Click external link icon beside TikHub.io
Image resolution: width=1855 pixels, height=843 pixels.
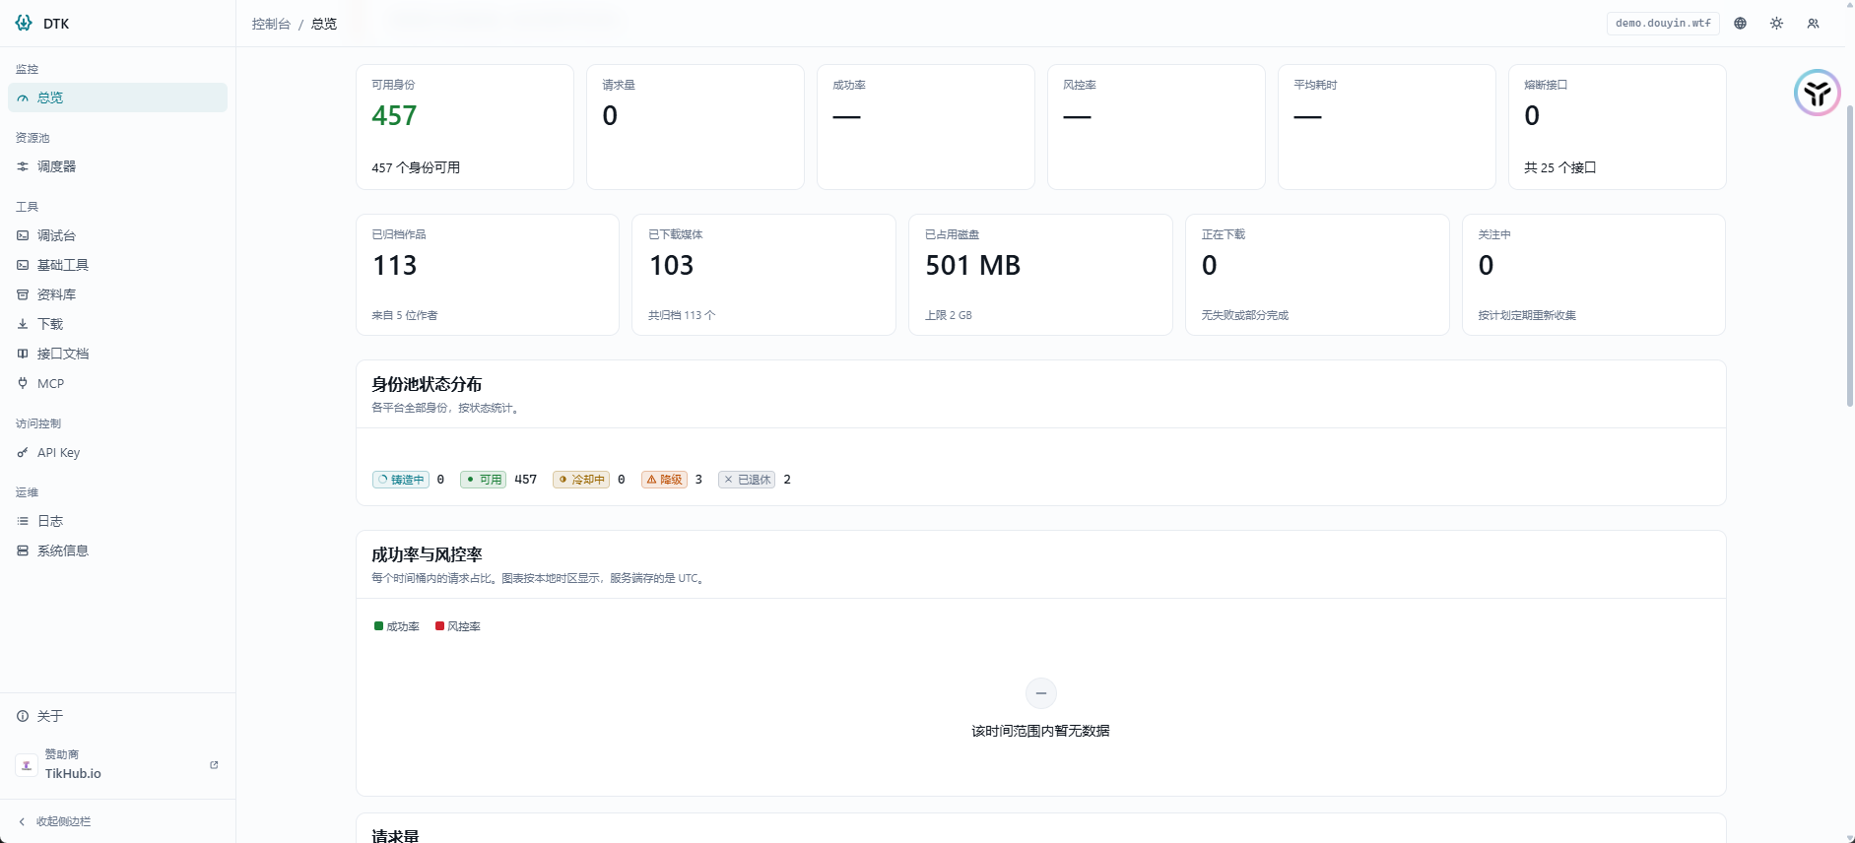tap(214, 764)
